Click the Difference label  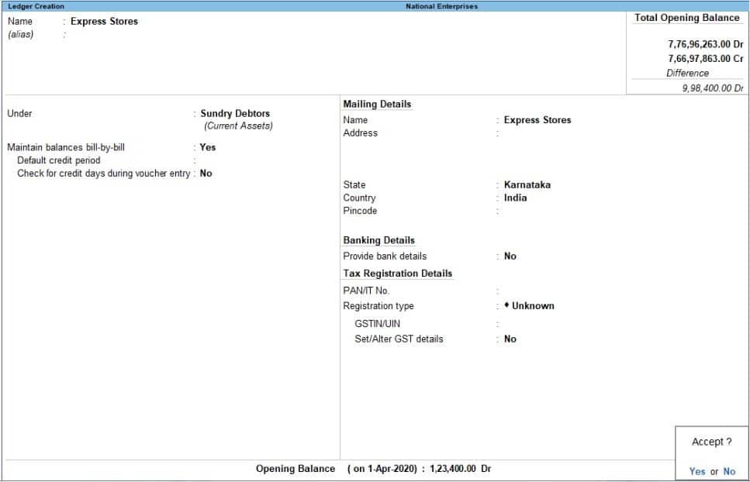(687, 73)
